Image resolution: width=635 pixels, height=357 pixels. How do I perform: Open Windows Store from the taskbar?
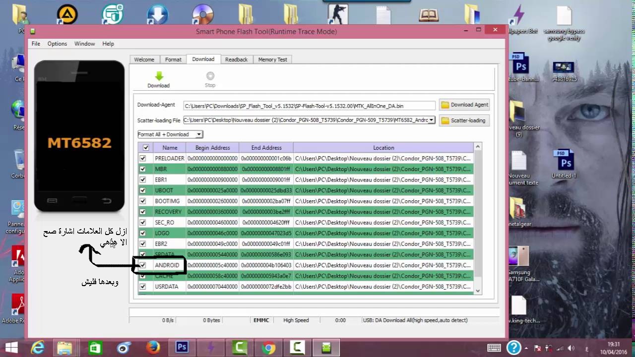[95, 348]
